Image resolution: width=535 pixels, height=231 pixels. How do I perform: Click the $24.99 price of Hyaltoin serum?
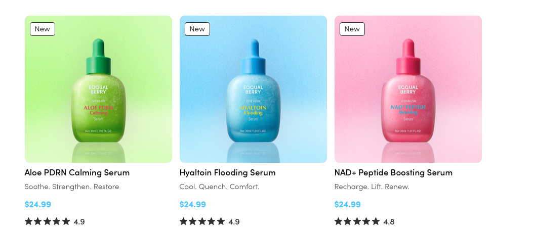pyautogui.click(x=193, y=204)
